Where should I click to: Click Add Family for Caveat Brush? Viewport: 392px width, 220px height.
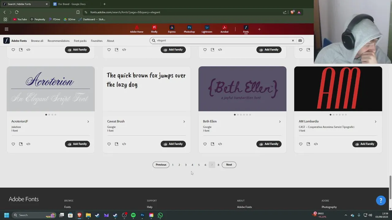pyautogui.click(x=173, y=144)
